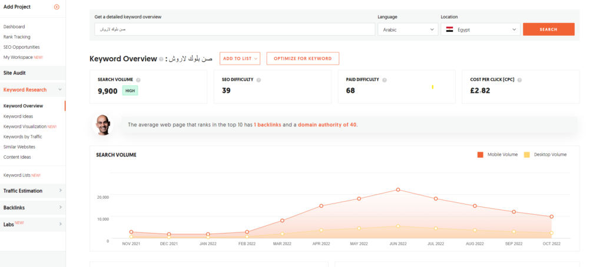The width and height of the screenshot is (603, 267).
Task: Click the Egypt flag icon in Location
Action: [449, 29]
